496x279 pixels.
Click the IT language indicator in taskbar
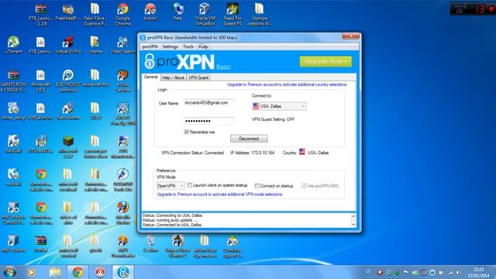click(x=368, y=271)
